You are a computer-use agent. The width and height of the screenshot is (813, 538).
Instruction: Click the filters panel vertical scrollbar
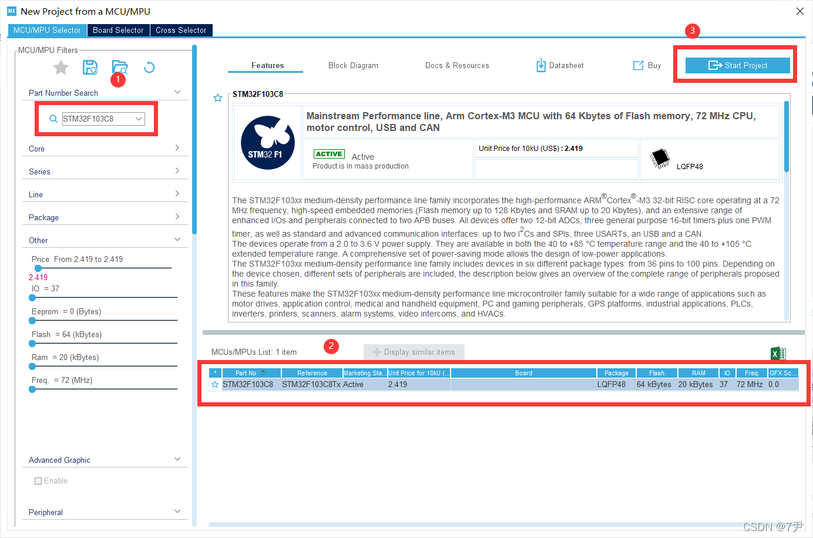click(x=194, y=141)
